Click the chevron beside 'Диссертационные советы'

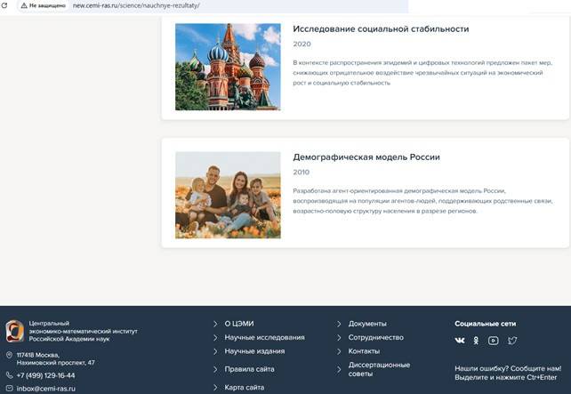tap(339, 365)
